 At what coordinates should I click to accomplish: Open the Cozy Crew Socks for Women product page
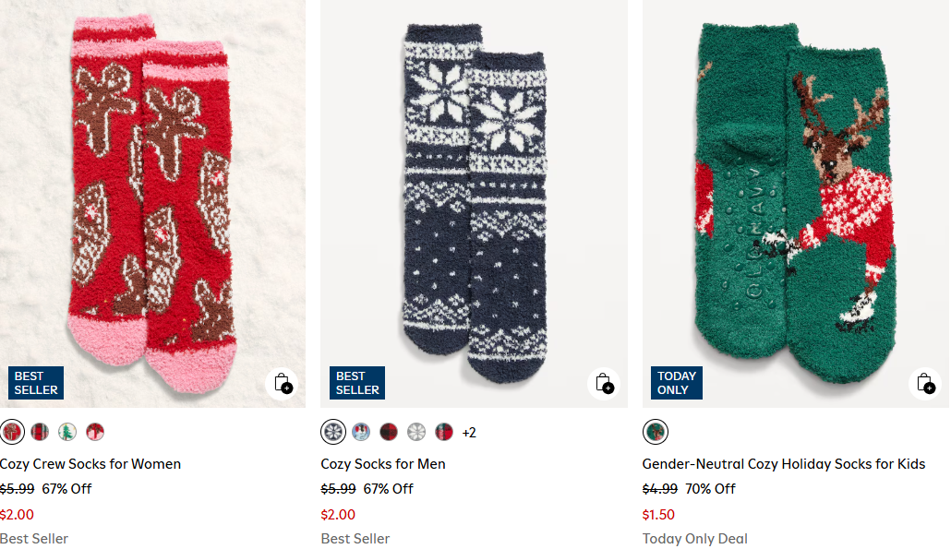pos(90,464)
